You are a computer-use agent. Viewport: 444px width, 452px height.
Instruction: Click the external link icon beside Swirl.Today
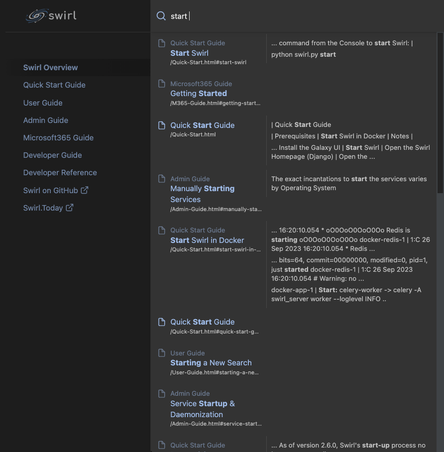coord(70,208)
